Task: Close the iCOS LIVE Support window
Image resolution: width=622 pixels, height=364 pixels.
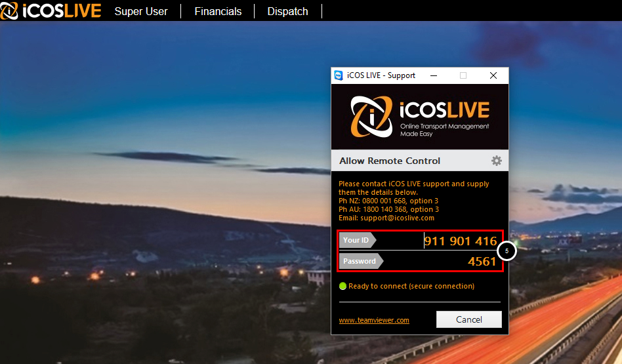Action: [493, 75]
